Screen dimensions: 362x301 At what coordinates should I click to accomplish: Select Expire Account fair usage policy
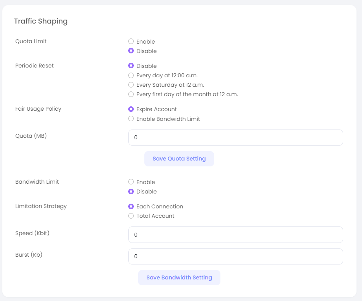click(x=131, y=109)
